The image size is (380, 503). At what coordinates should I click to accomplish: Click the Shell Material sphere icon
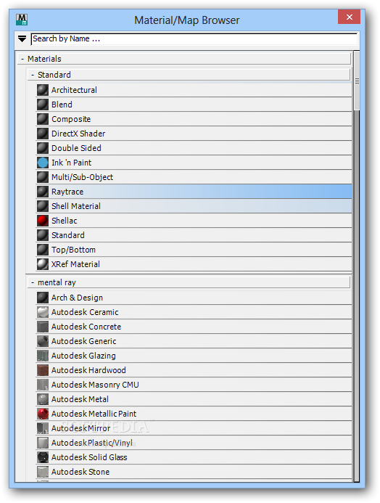pos(43,206)
